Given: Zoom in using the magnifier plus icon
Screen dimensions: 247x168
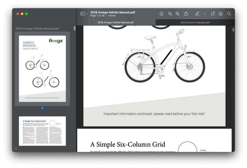Looking at the screenshot, I should [x=178, y=14].
